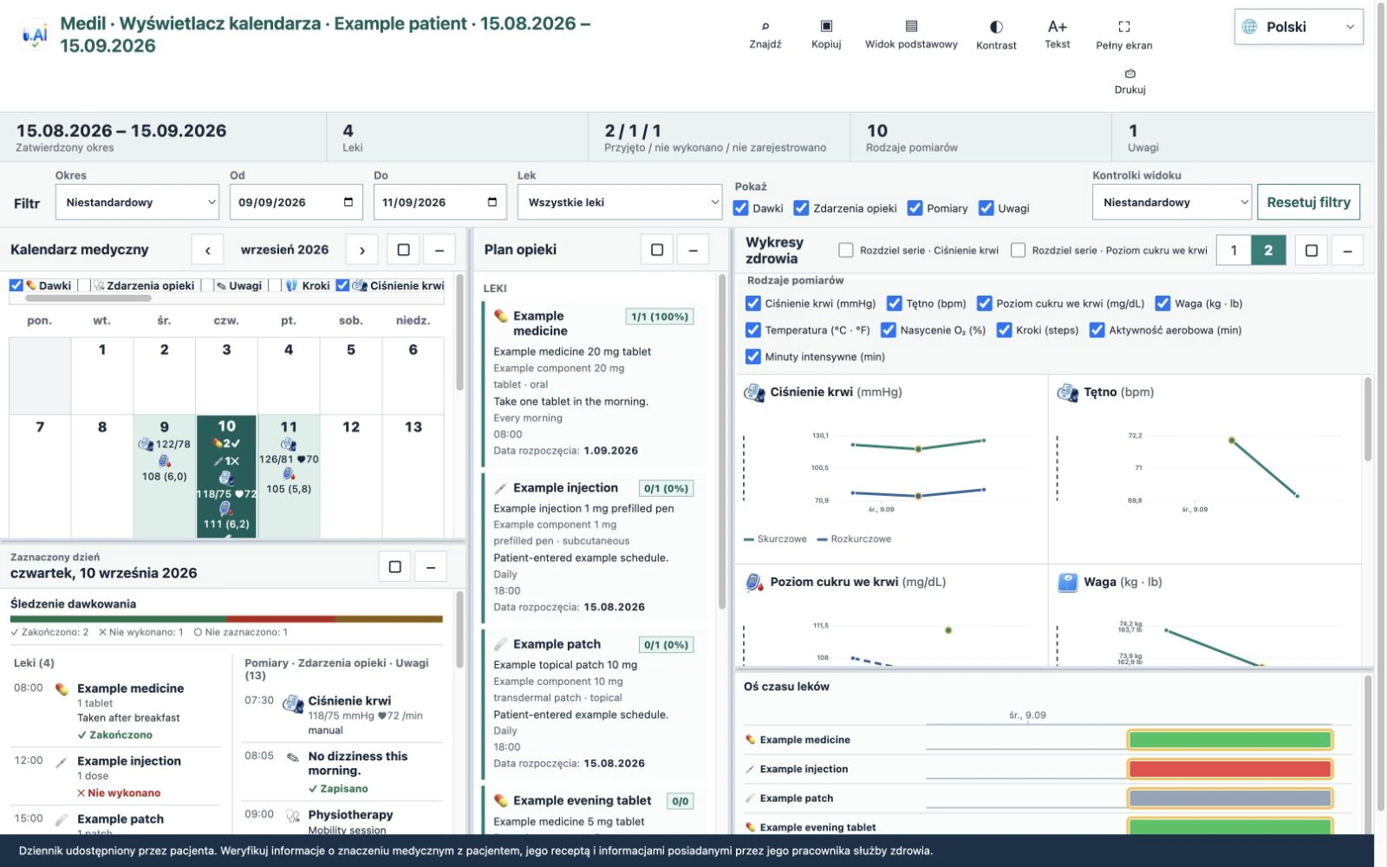This screenshot has height=867, width=1387.
Task: Click Example injection bar in Oś czasu leków
Action: coord(1229,769)
